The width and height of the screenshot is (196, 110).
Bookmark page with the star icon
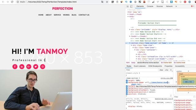pyautogui.click(x=107, y=2)
